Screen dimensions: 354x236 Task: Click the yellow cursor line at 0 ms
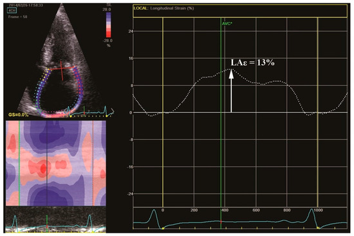click(x=163, y=112)
